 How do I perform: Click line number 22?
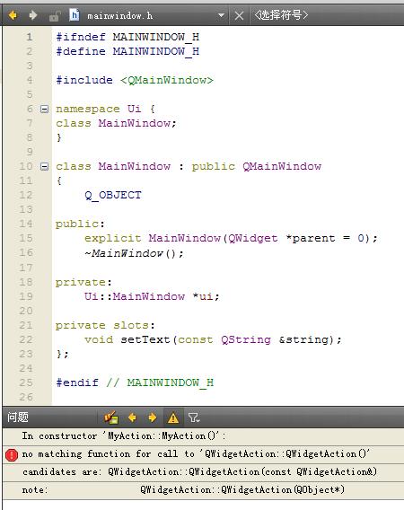26,340
